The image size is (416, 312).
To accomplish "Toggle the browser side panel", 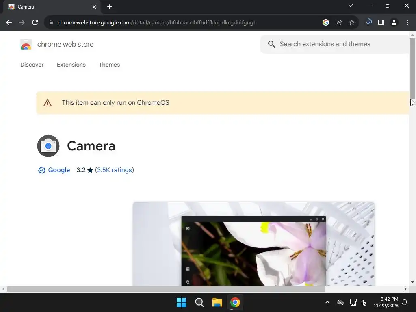I will tap(381, 23).
